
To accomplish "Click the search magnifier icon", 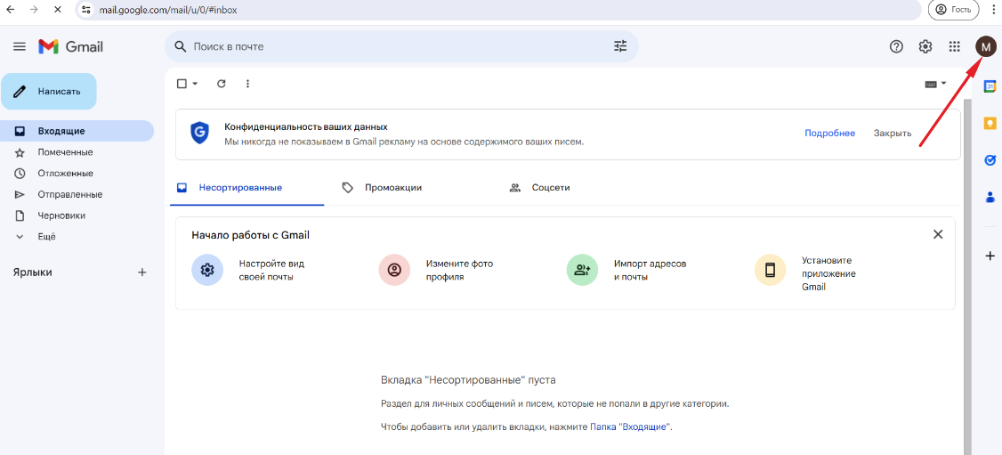I will [x=181, y=46].
